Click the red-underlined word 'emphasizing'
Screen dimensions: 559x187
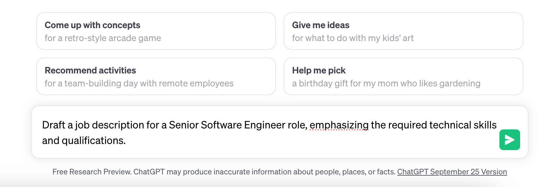click(339, 125)
